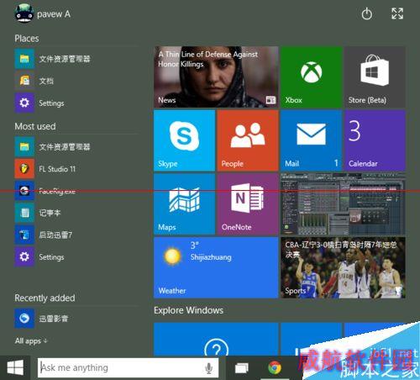Click the Windows Start button

tap(15, 367)
